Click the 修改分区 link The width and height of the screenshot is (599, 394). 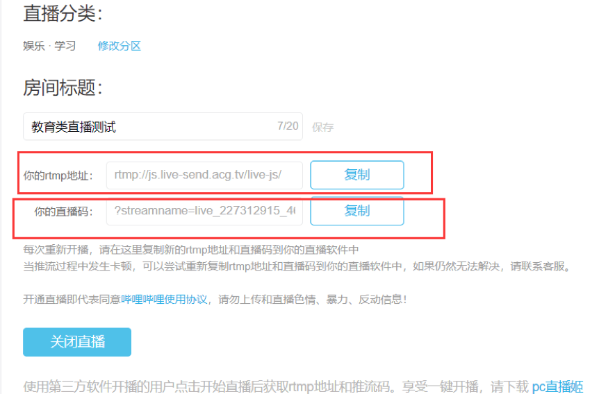click(x=120, y=46)
